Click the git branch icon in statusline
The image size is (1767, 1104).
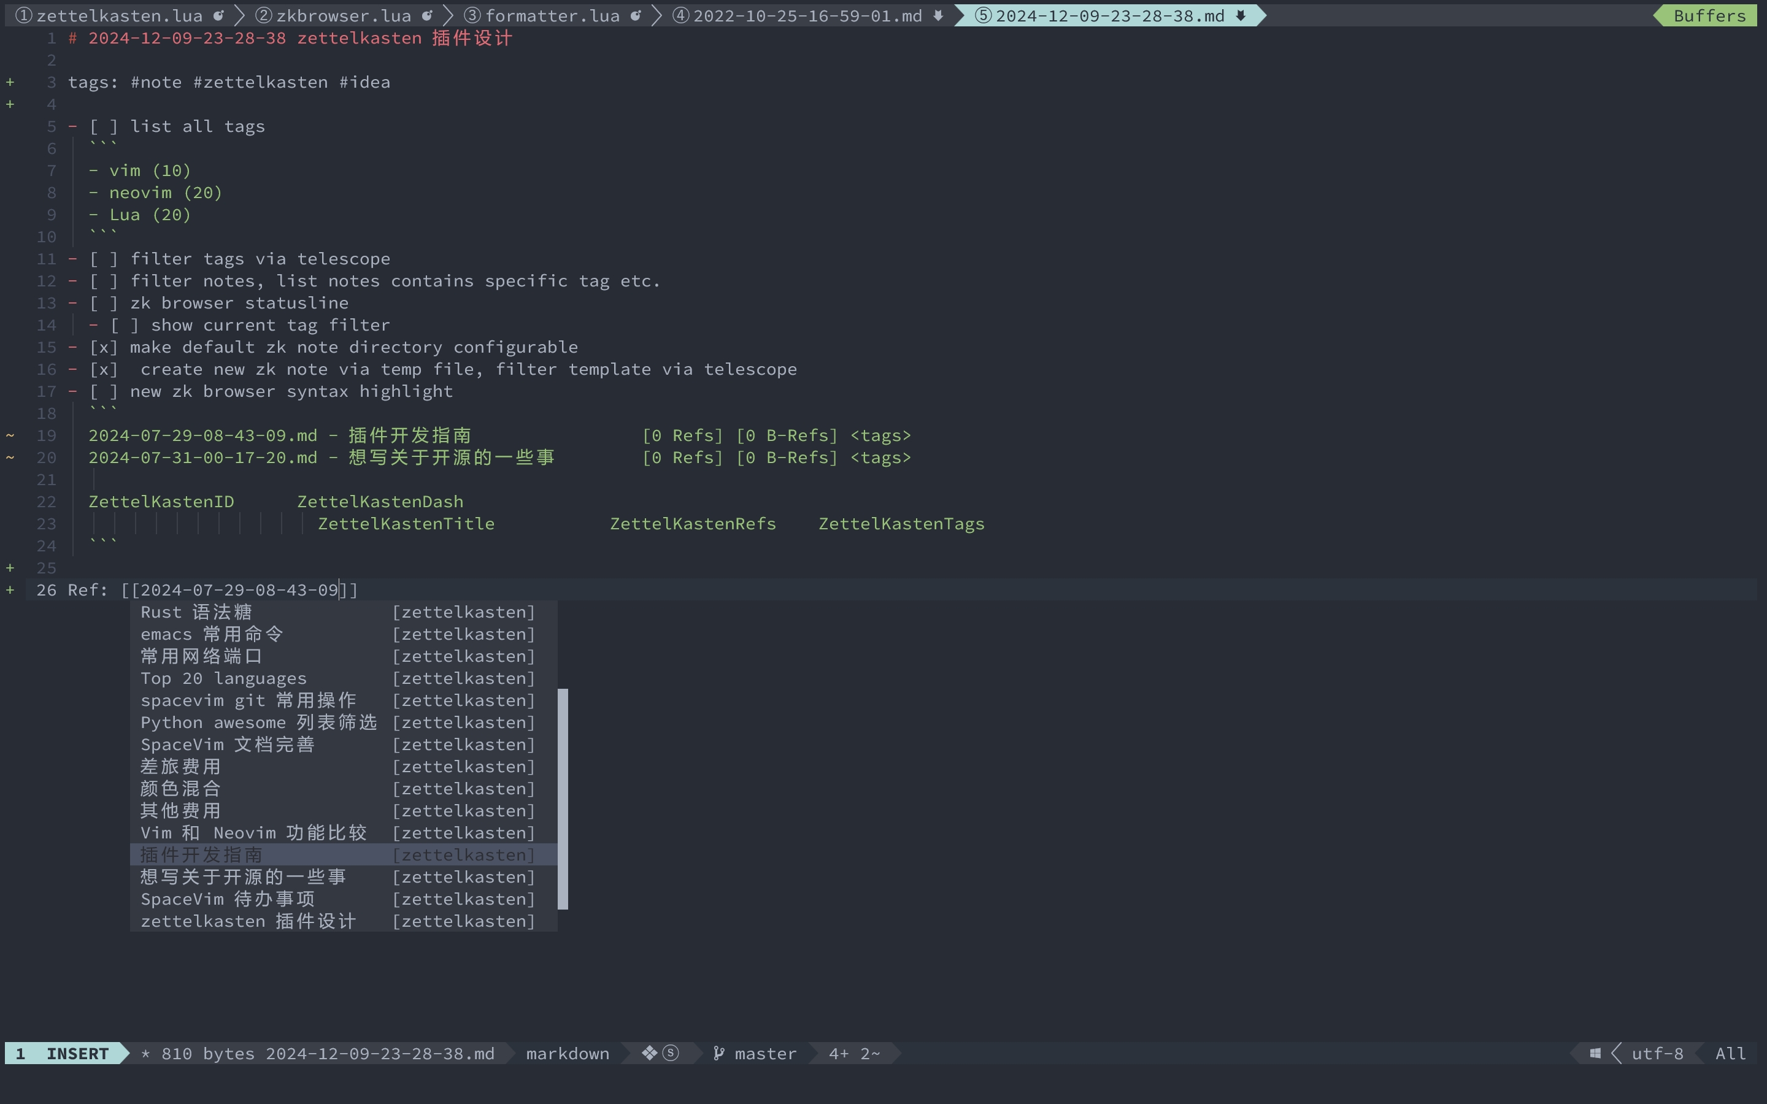tap(718, 1053)
